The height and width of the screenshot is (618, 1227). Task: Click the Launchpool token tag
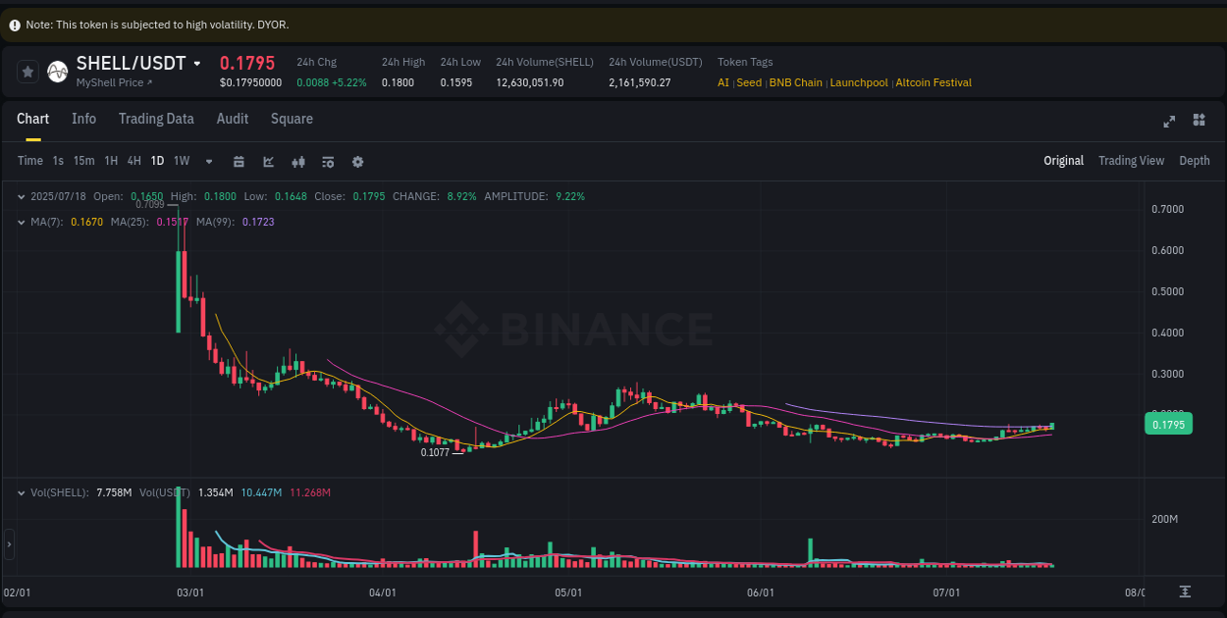point(859,82)
